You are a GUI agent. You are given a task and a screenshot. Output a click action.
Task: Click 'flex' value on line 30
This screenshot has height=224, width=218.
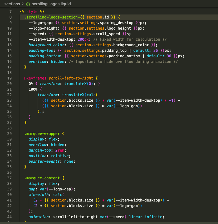(x=53, y=139)
